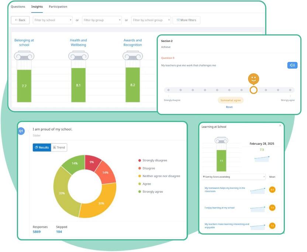This screenshot has height=252, width=307.
Task: Close the Learning at School panel
Action: 280,126
